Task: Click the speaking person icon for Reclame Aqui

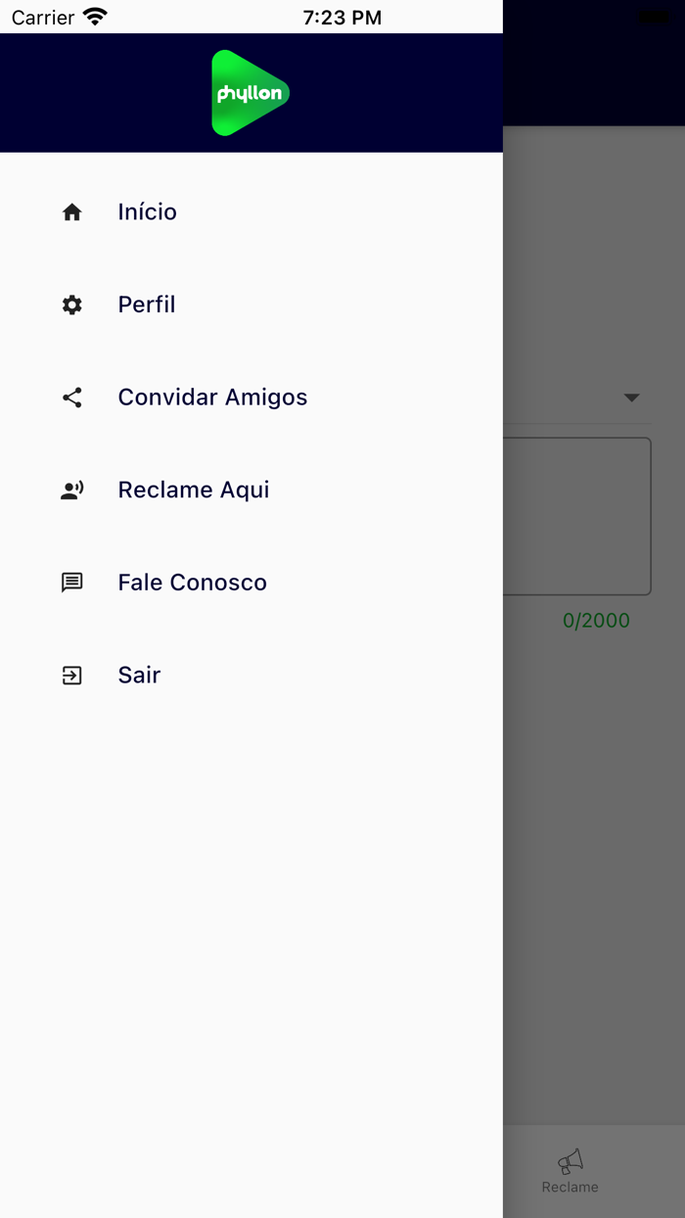Action: point(71,490)
